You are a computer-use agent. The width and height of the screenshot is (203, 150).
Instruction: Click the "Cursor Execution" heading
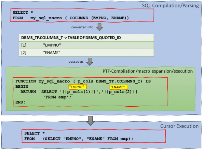pyautogui.click(x=179, y=126)
